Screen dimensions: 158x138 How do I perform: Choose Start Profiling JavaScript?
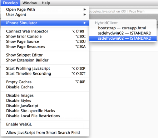point(45,68)
